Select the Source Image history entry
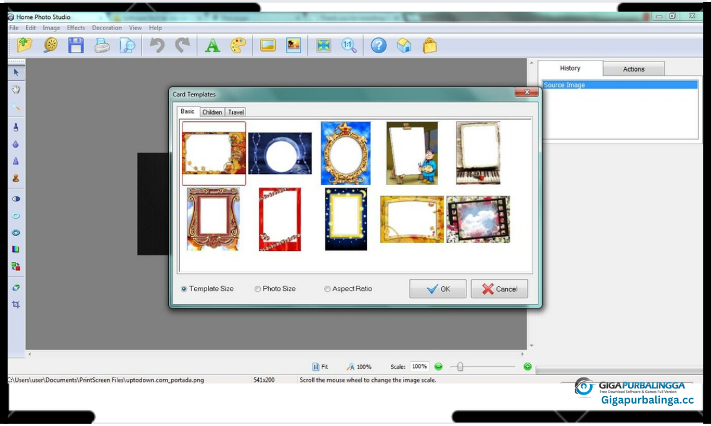 pos(620,85)
